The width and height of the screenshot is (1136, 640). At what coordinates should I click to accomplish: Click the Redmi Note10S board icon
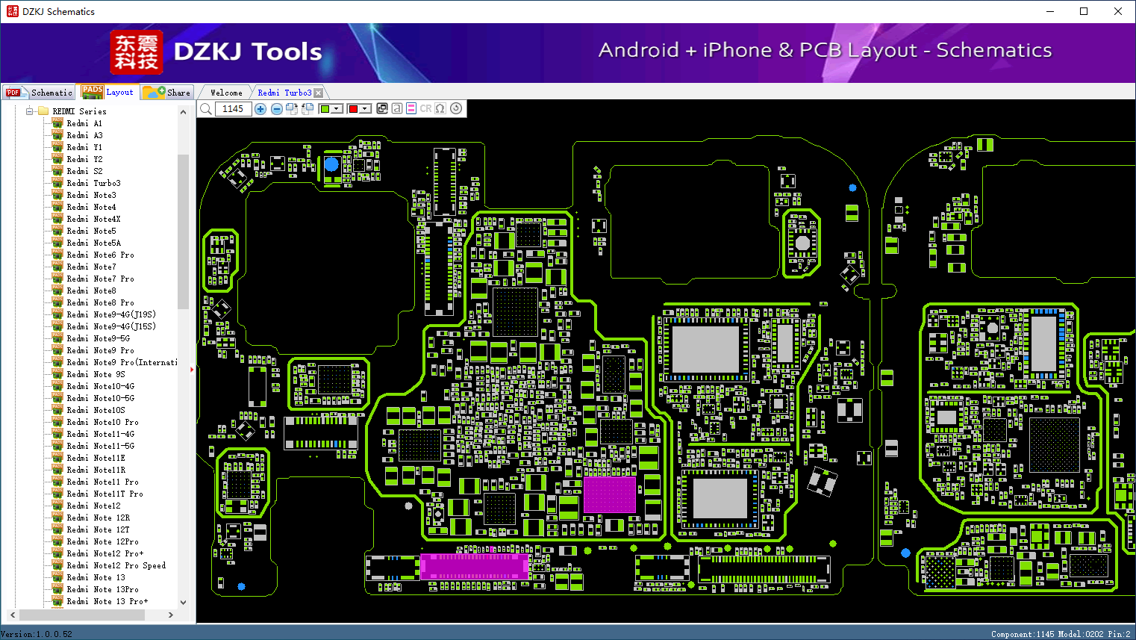(57, 410)
